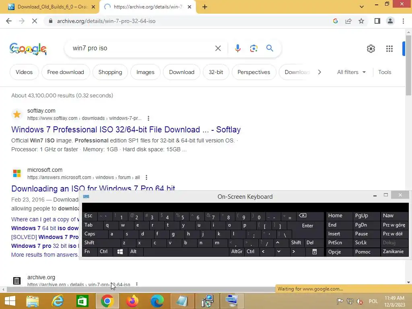Open the Tools search option
412x309 pixels.
(385, 72)
